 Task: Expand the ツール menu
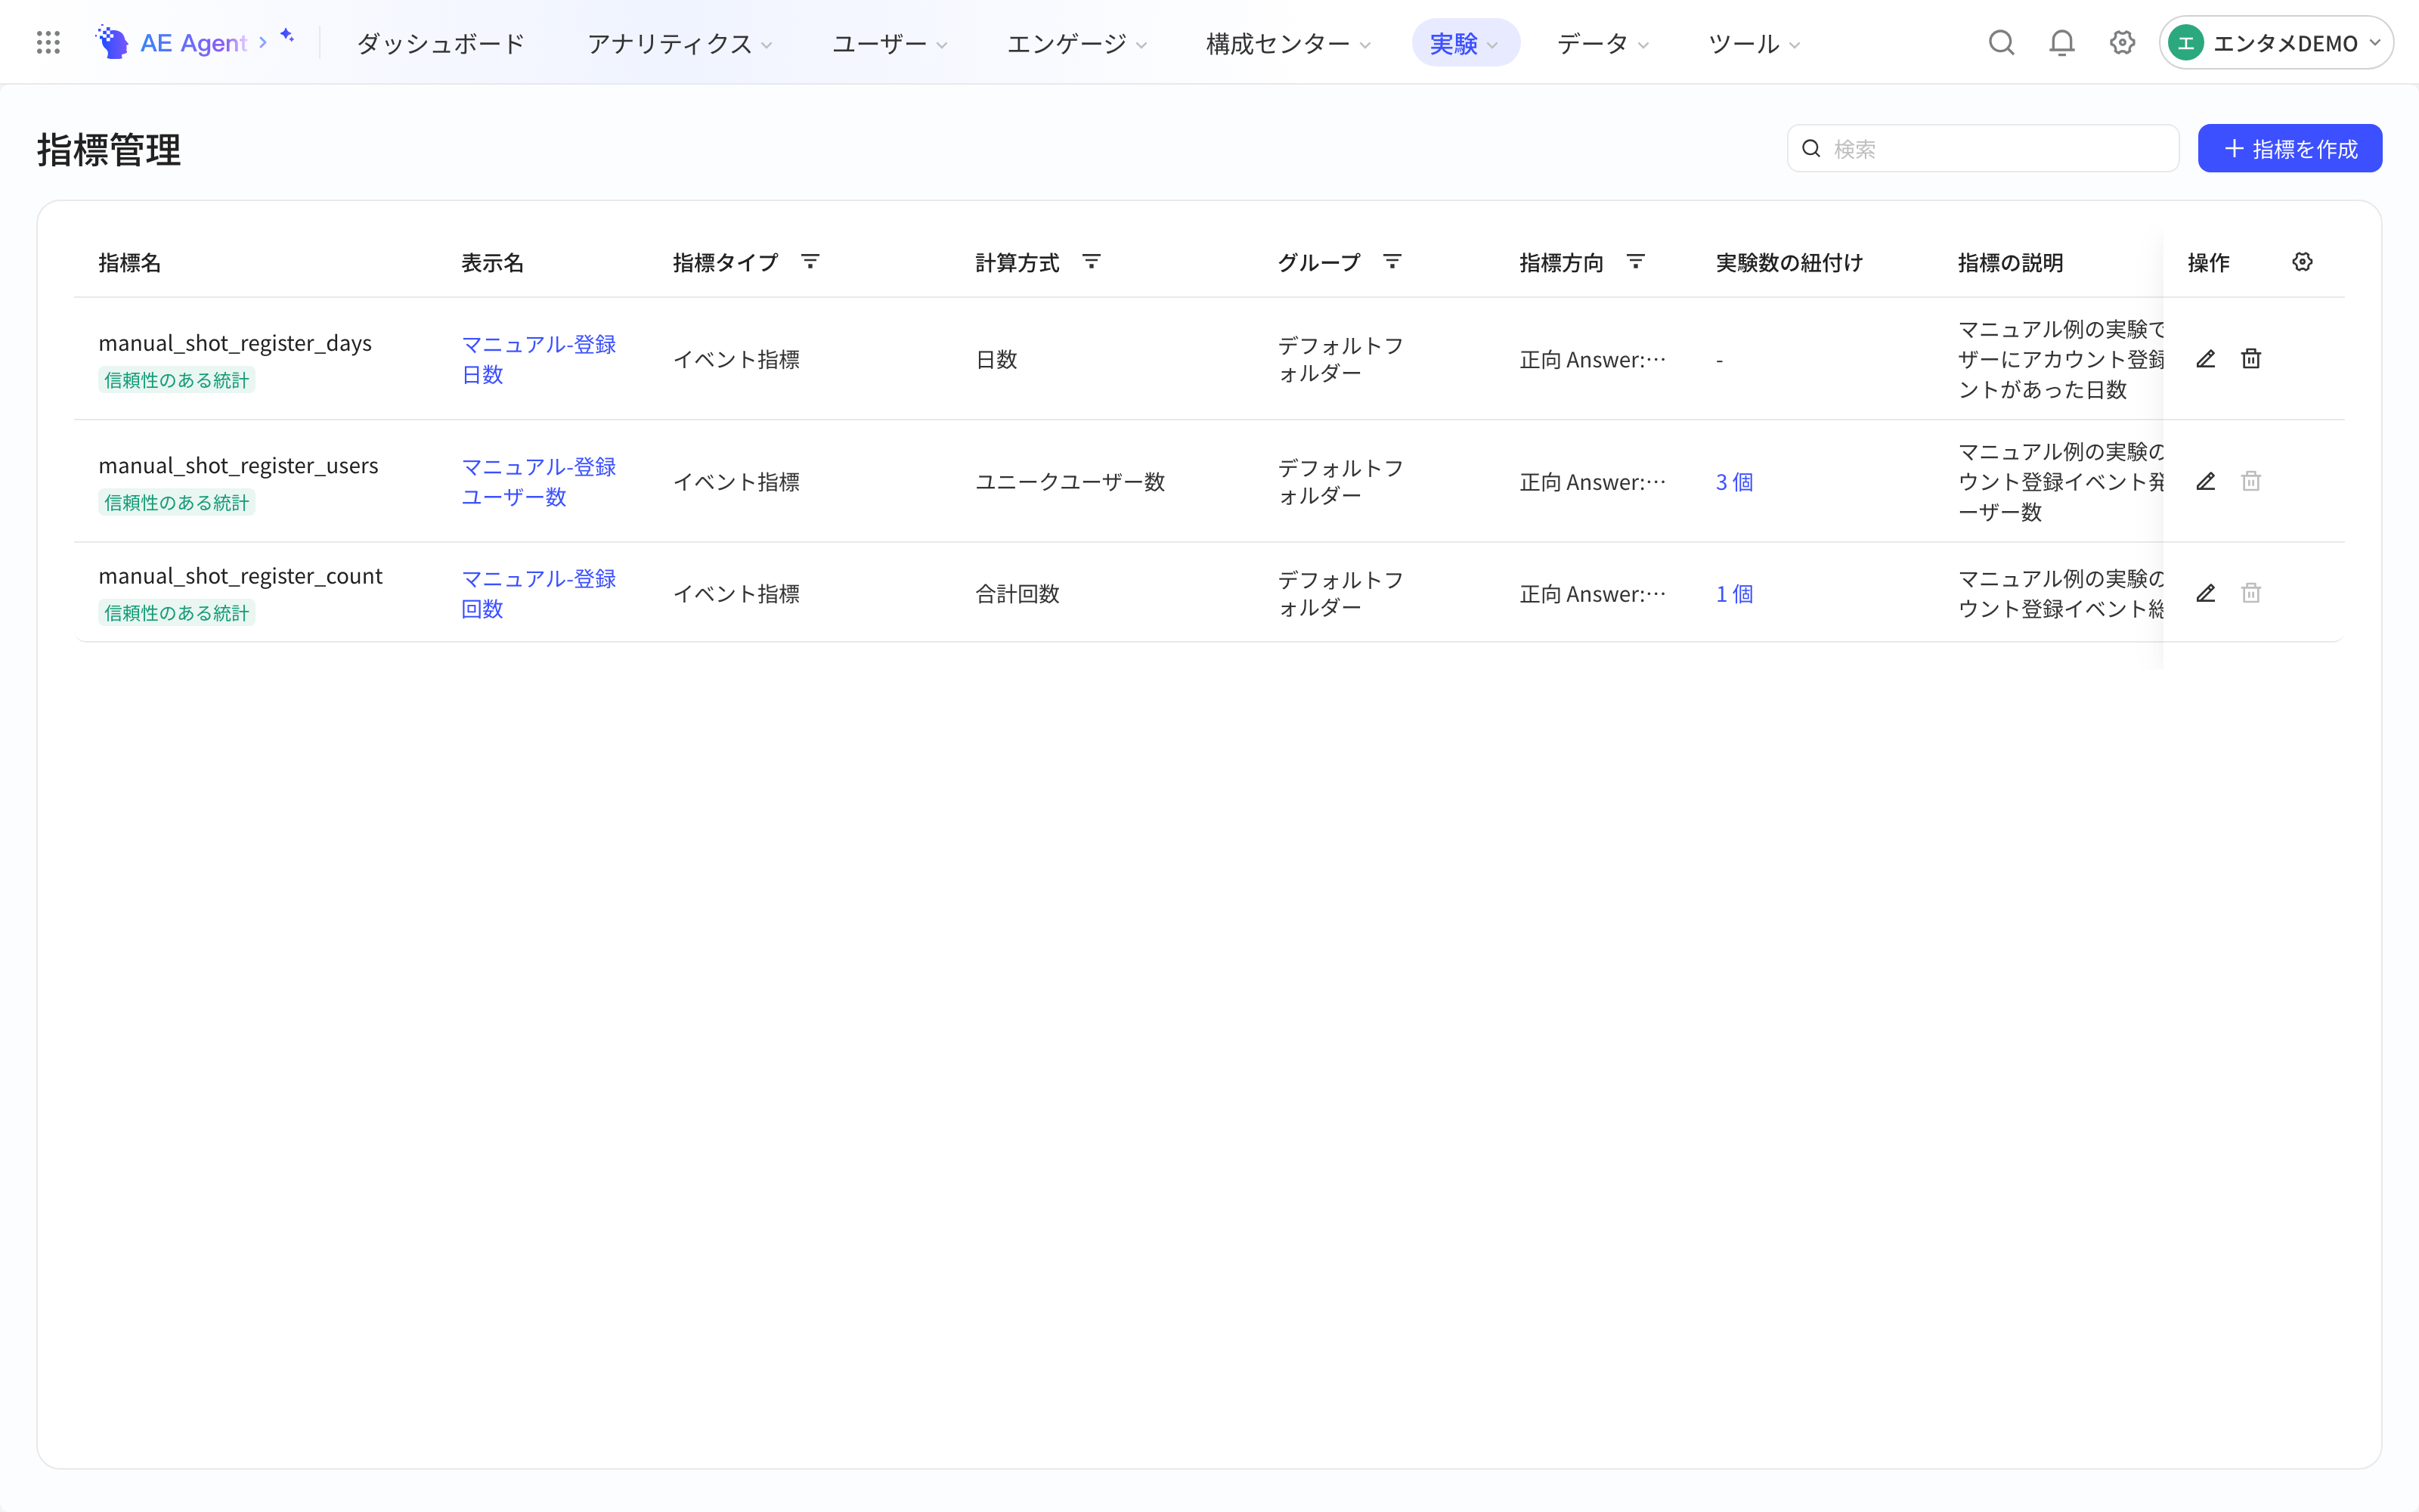1755,43
